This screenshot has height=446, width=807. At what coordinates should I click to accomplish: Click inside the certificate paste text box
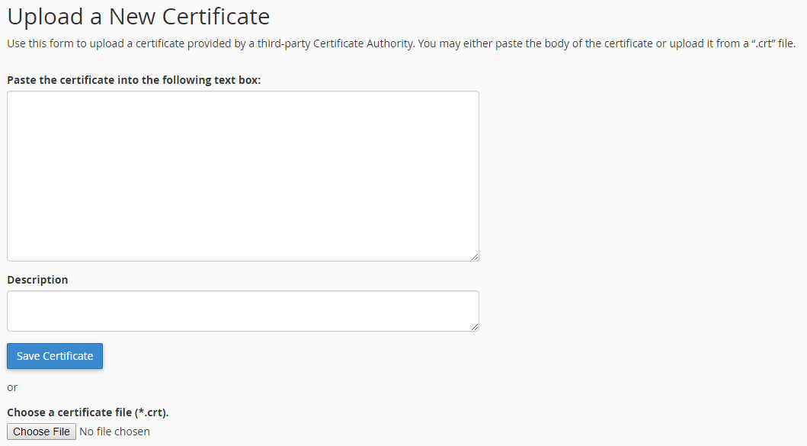[x=242, y=175]
